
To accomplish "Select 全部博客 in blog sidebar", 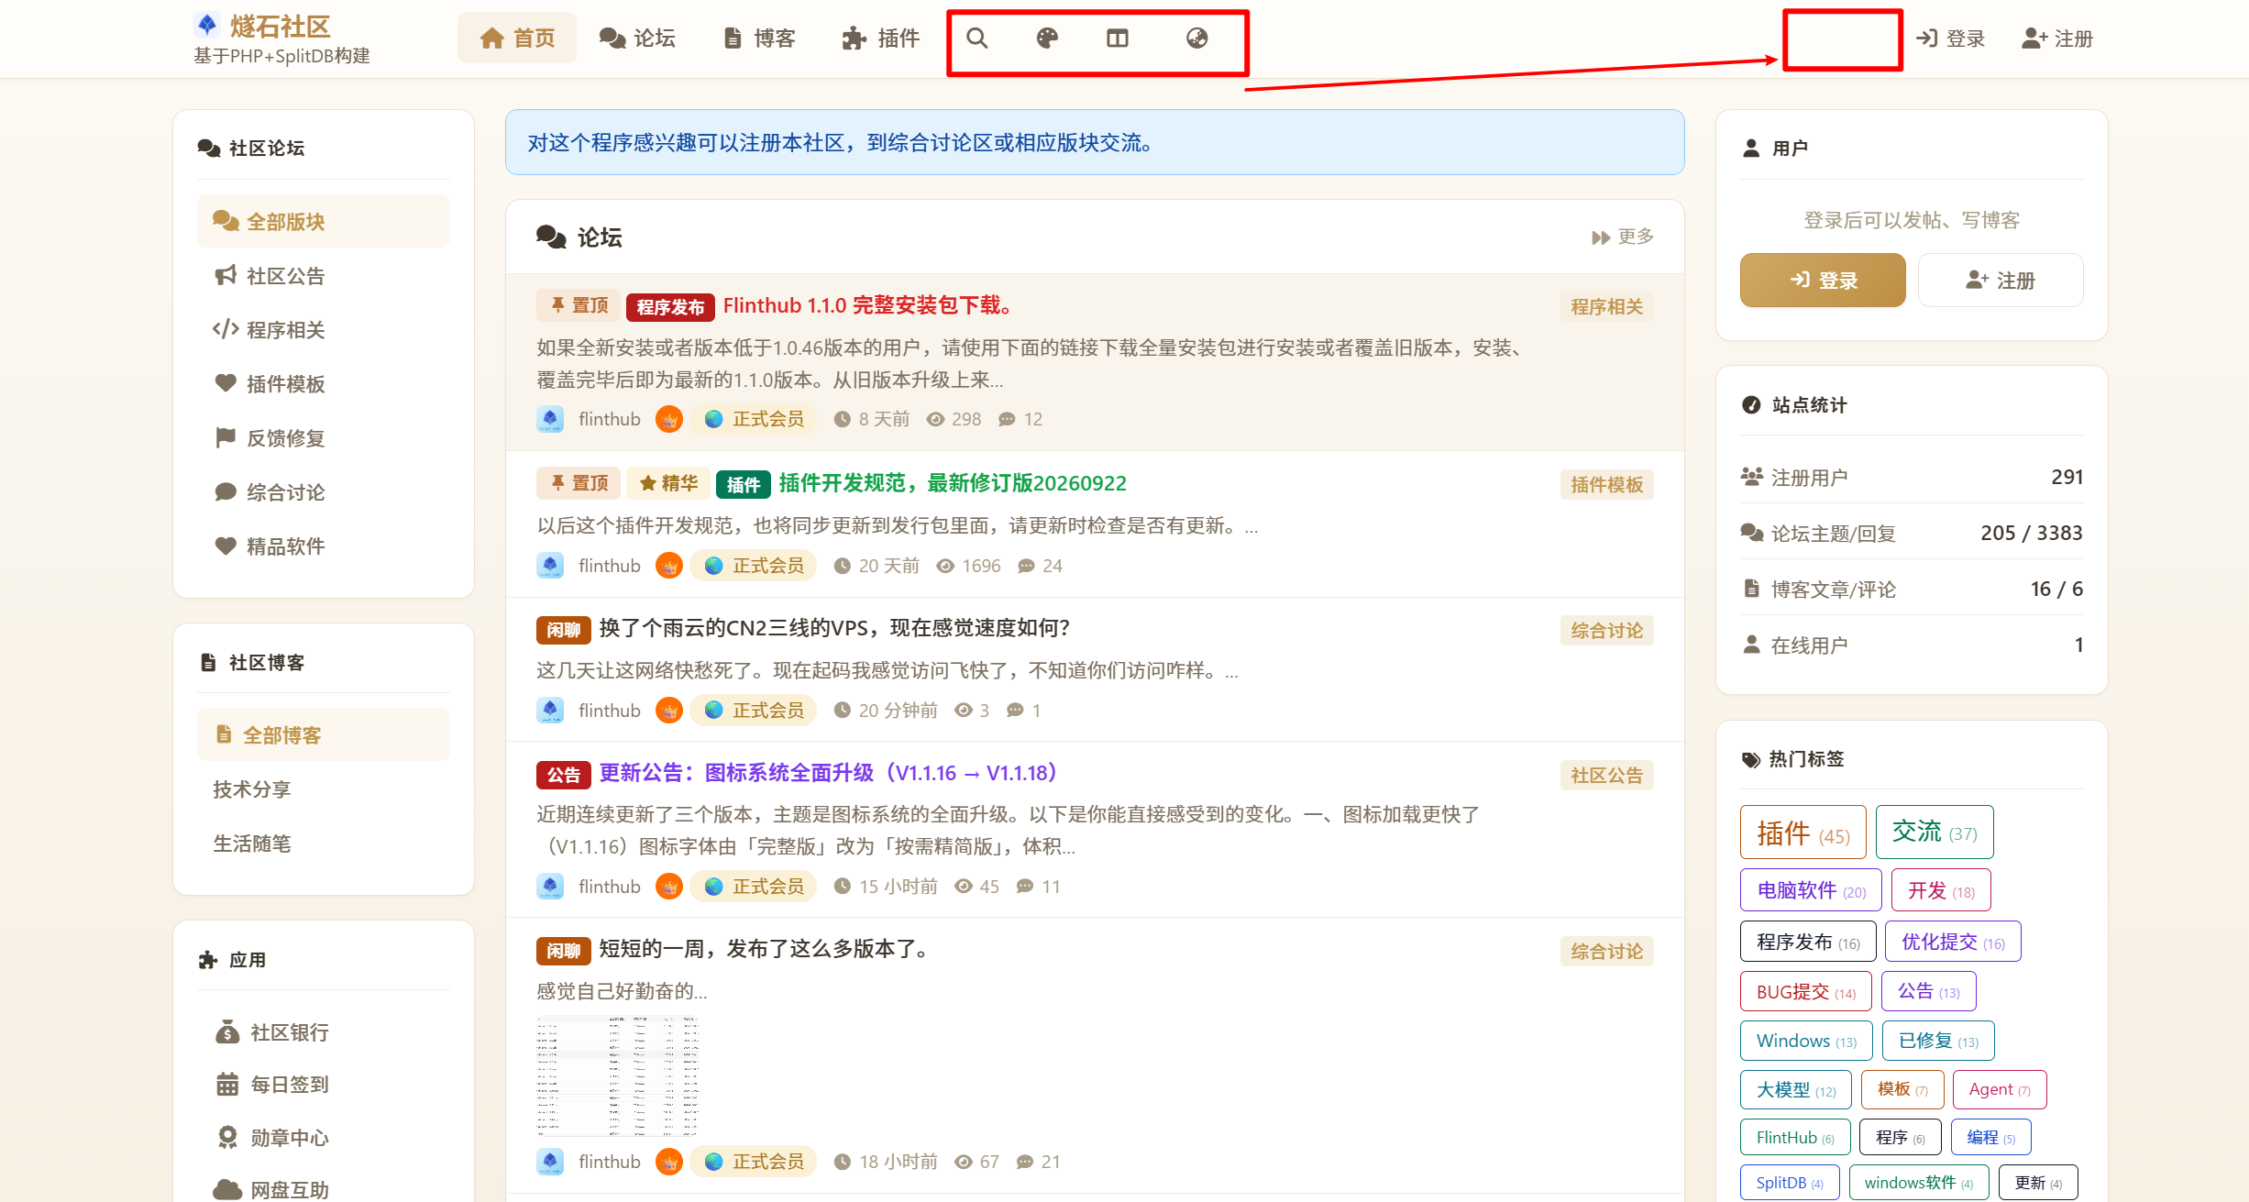I will (323, 735).
